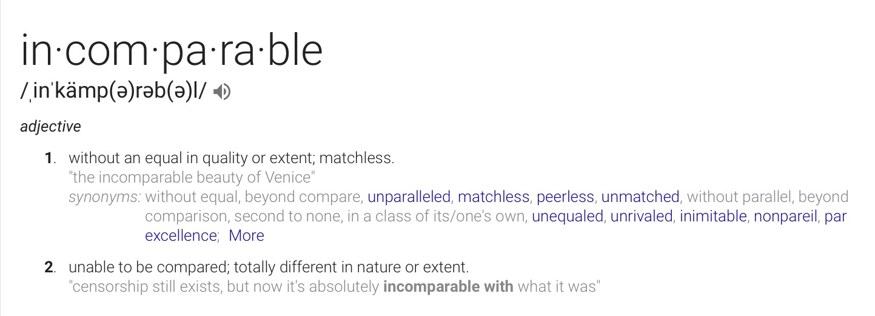Click the headword 'in·com·pa·ra·ble'
875x316 pixels.
pos(172,50)
